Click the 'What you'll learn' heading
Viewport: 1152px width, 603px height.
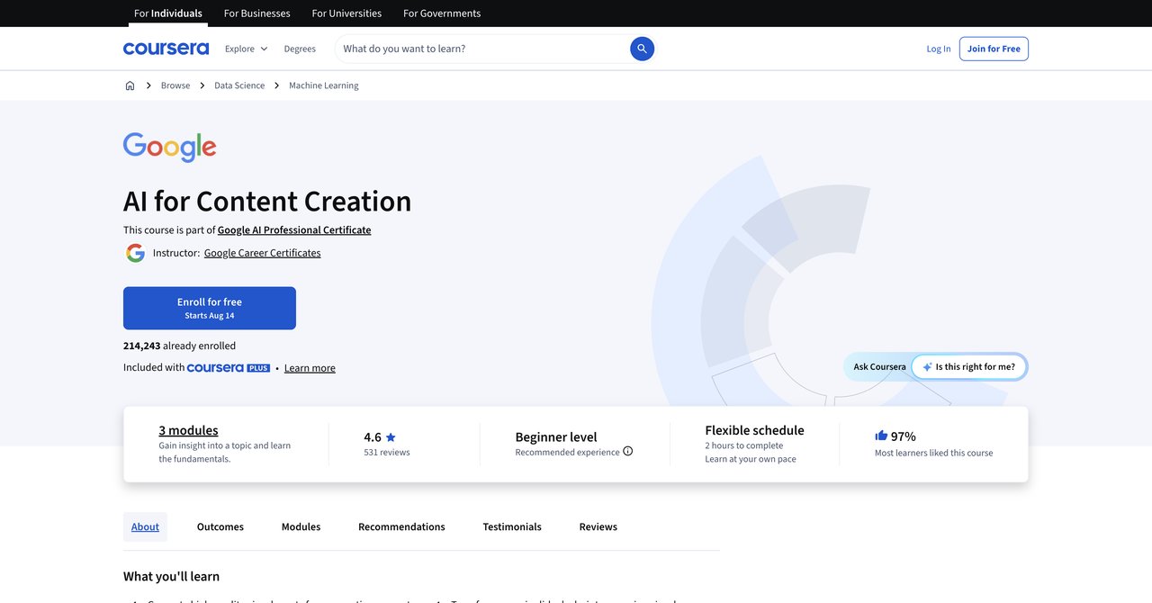pyautogui.click(x=172, y=576)
